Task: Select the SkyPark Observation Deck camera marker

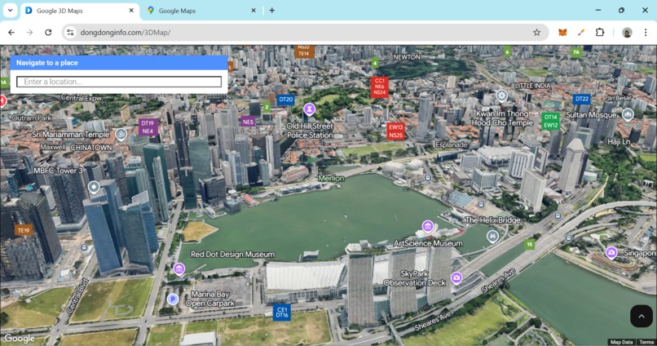Action: (x=456, y=277)
